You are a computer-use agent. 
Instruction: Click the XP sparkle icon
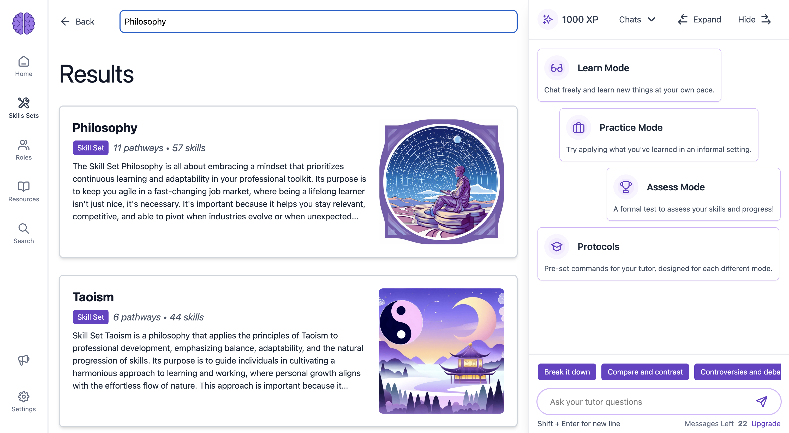coord(548,20)
